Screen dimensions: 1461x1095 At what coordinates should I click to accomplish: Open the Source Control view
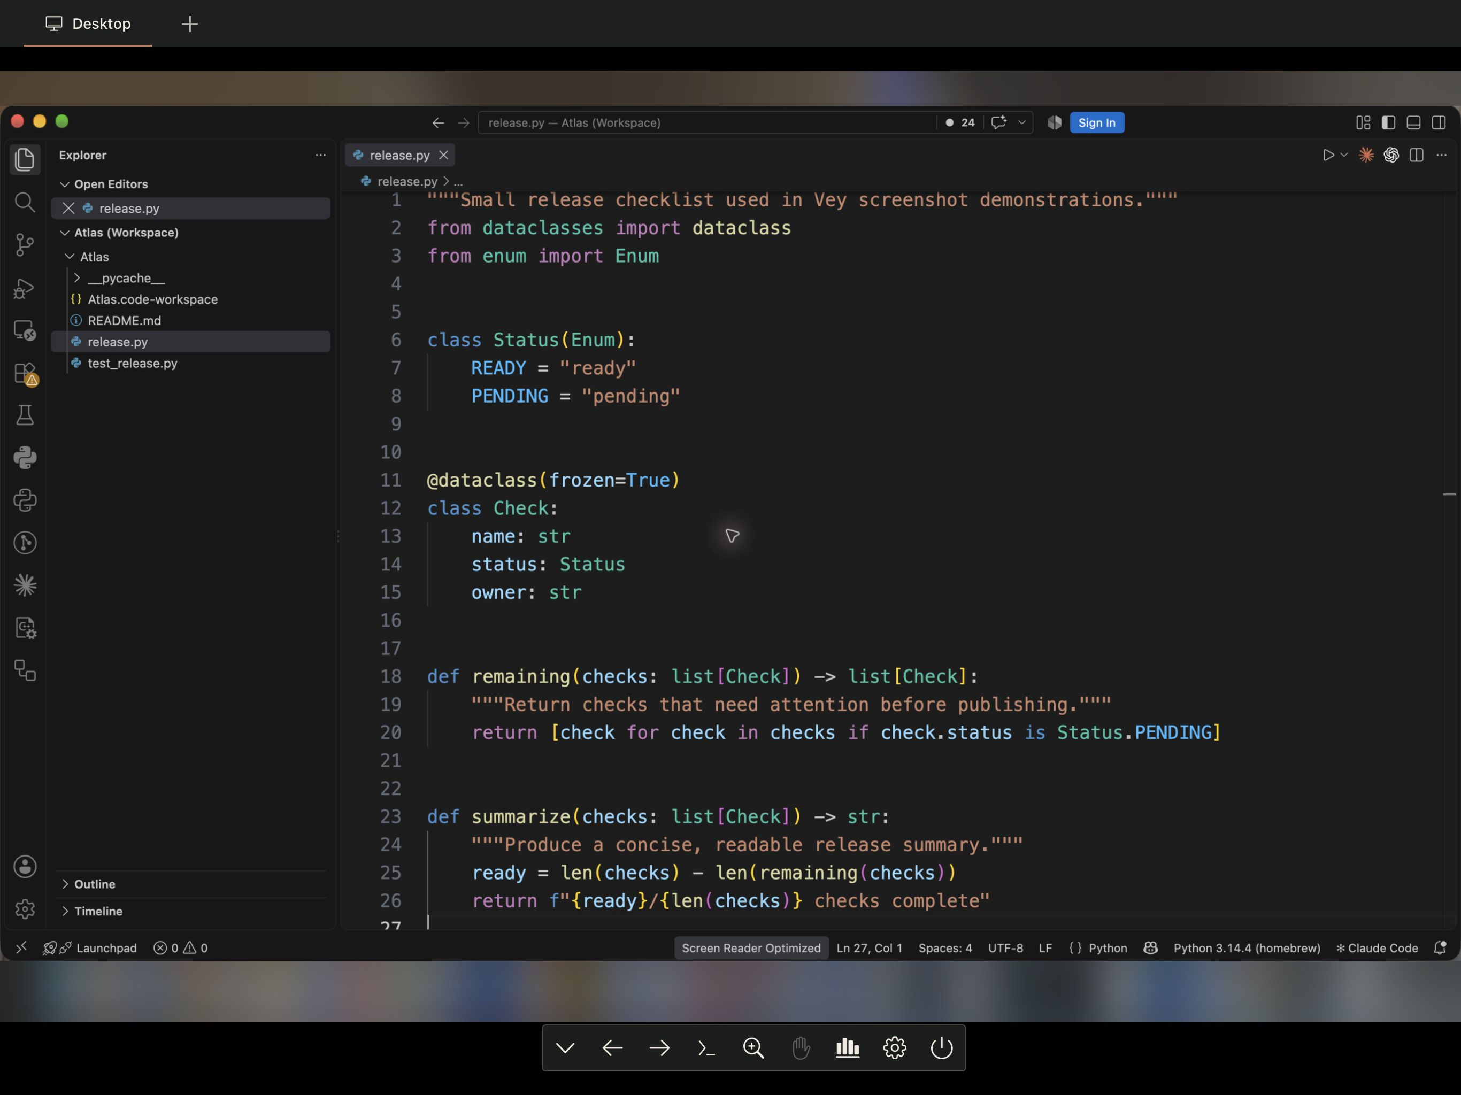pos(25,245)
